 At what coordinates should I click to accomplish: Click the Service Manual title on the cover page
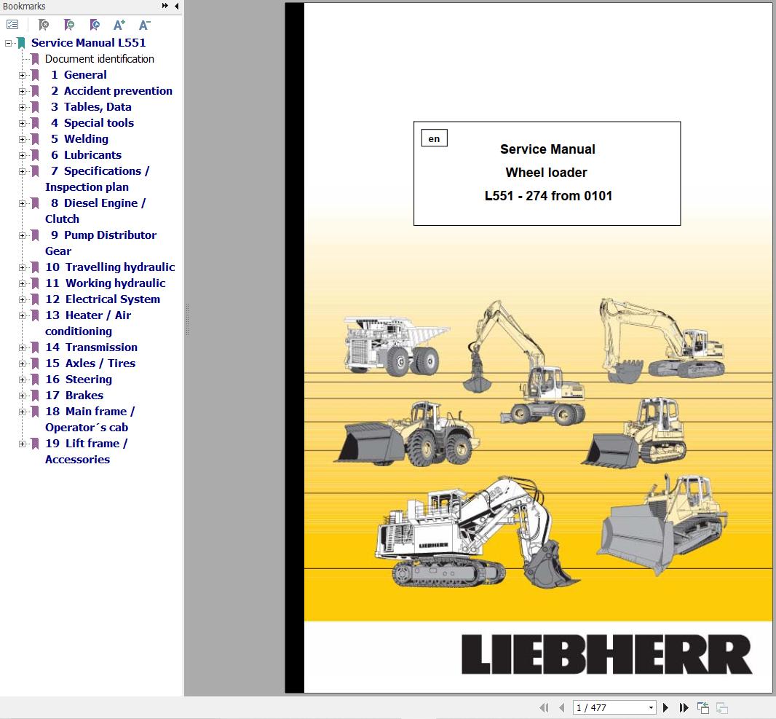pyautogui.click(x=547, y=149)
